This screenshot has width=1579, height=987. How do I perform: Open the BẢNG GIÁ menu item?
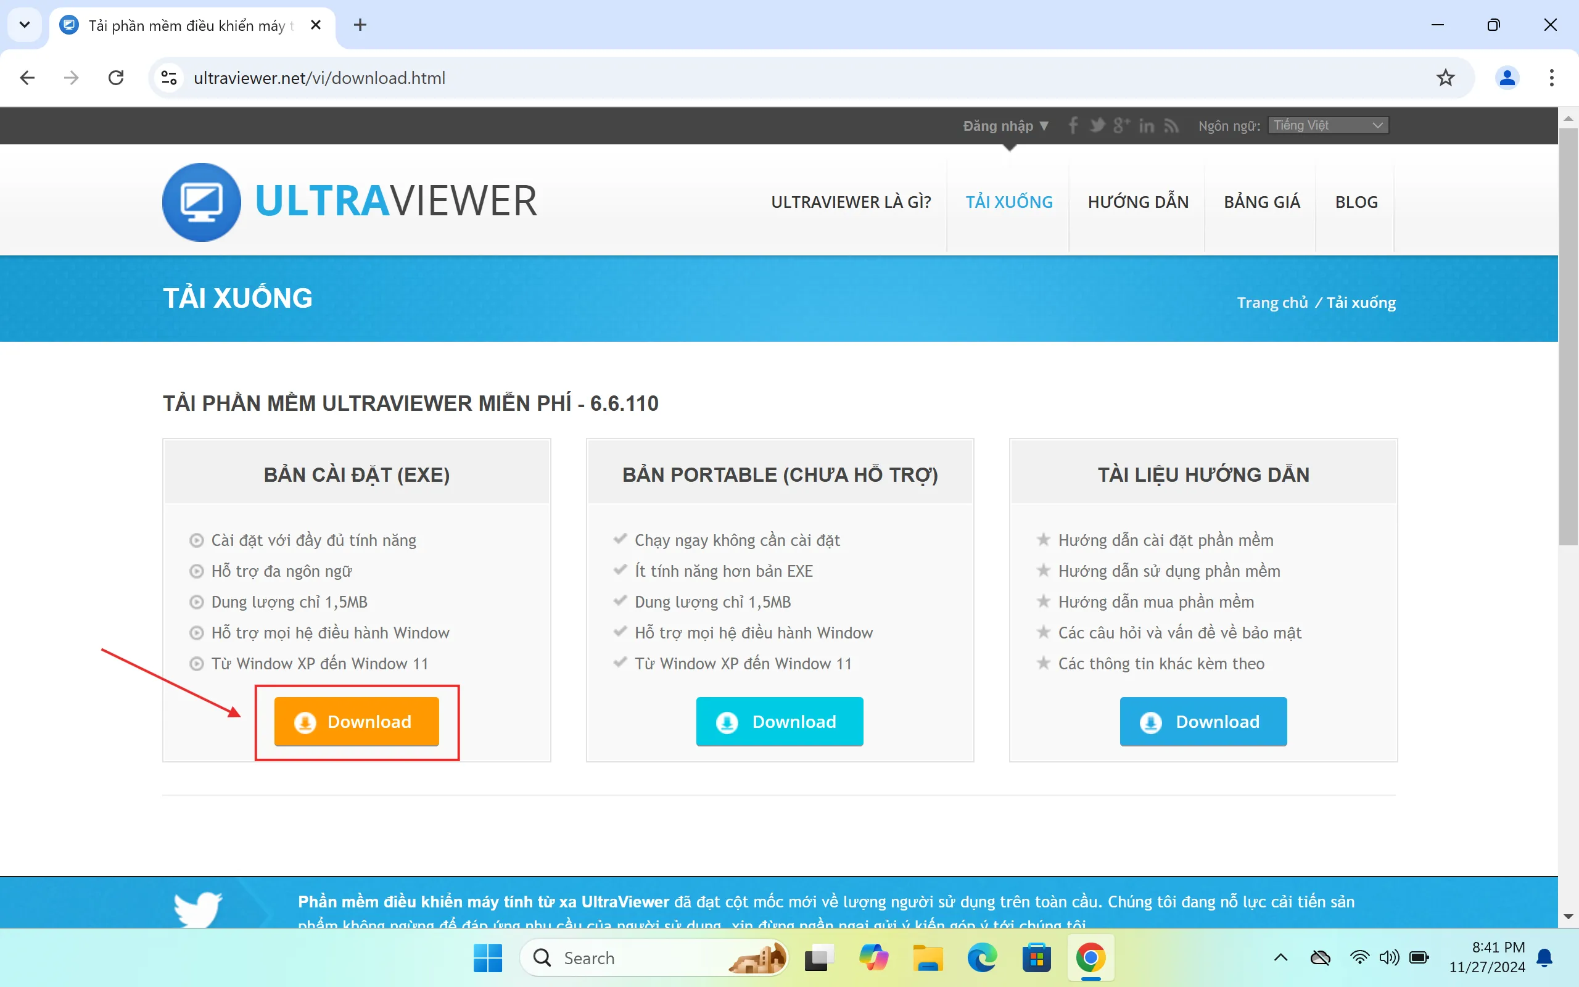[x=1261, y=202]
